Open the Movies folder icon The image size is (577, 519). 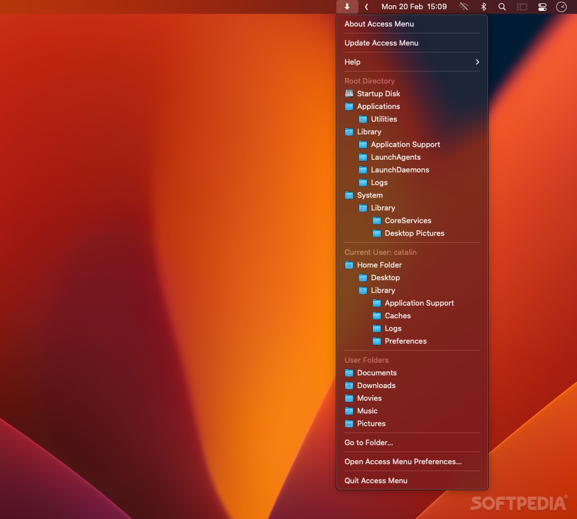coord(349,398)
